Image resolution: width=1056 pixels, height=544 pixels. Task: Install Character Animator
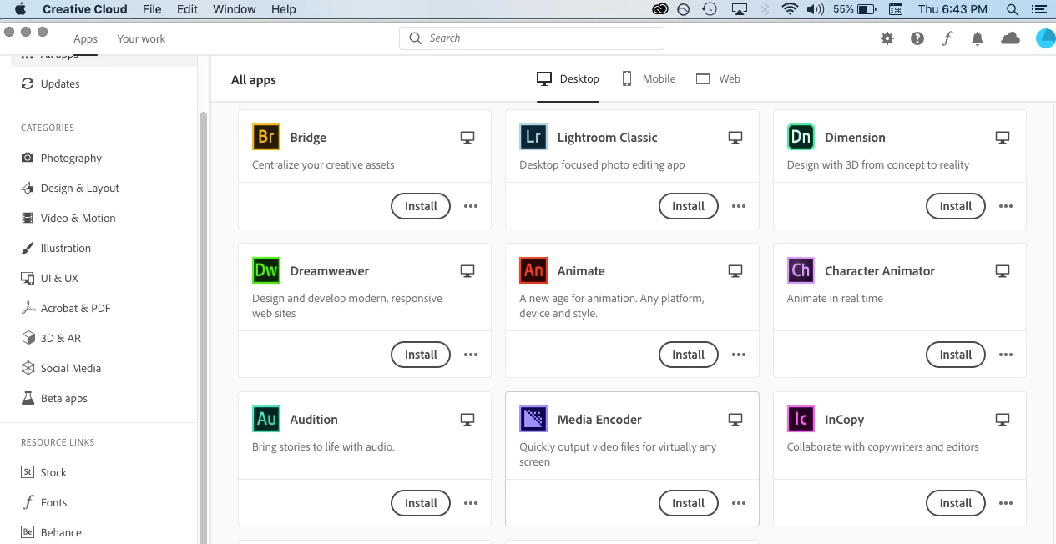point(956,355)
